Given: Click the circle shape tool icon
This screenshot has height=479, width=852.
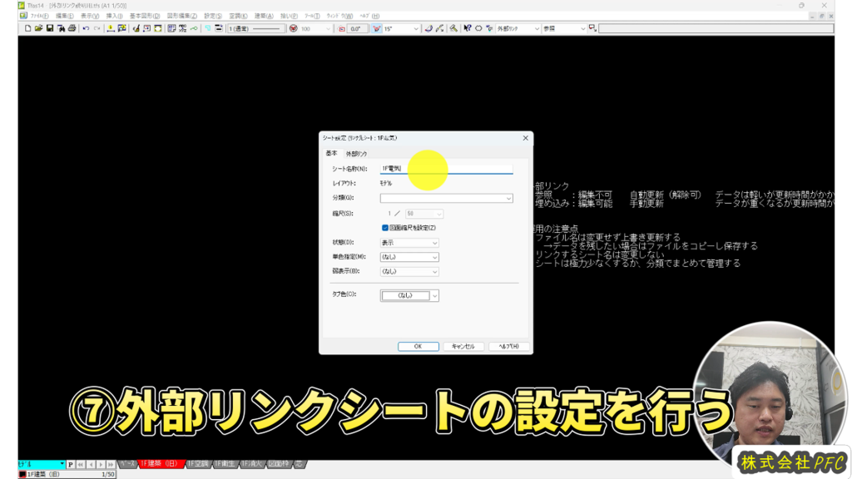Looking at the screenshot, I should pyautogui.click(x=478, y=28).
